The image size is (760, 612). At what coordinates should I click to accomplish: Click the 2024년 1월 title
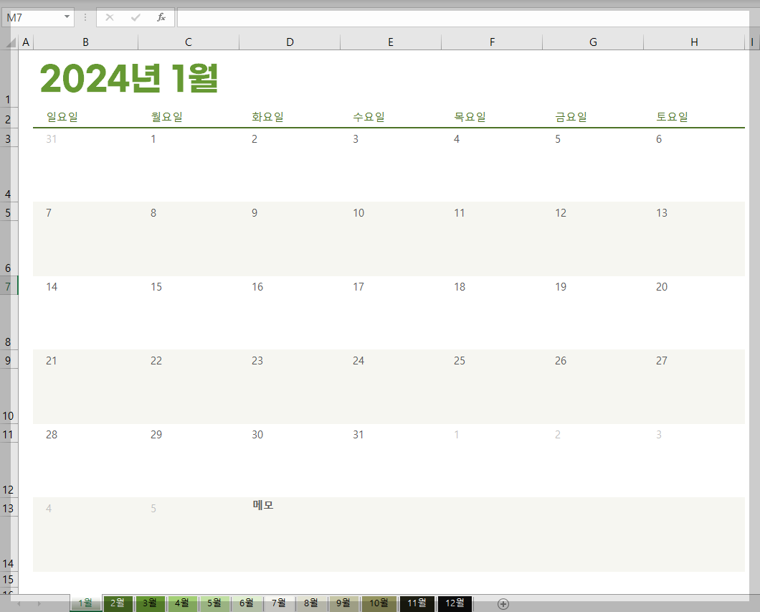[x=129, y=78]
